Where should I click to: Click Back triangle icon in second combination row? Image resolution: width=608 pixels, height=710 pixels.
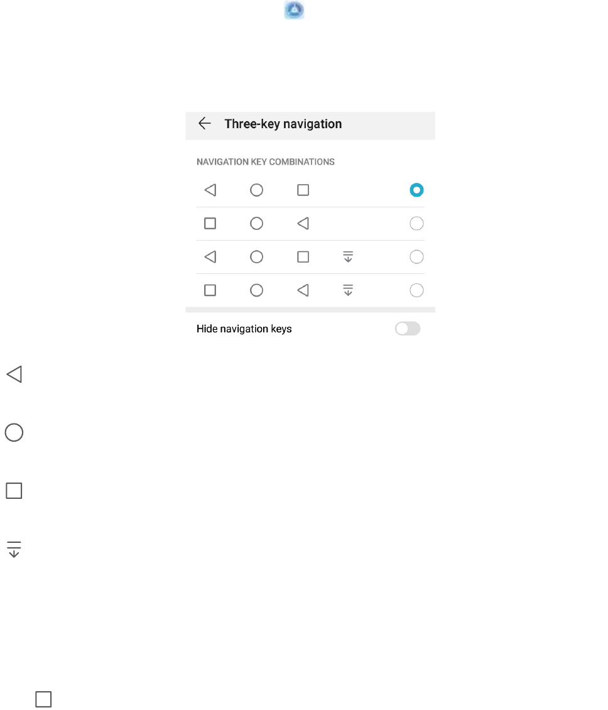(x=303, y=224)
